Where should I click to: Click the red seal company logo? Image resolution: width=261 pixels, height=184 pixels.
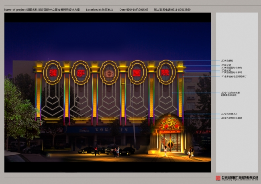218,178
